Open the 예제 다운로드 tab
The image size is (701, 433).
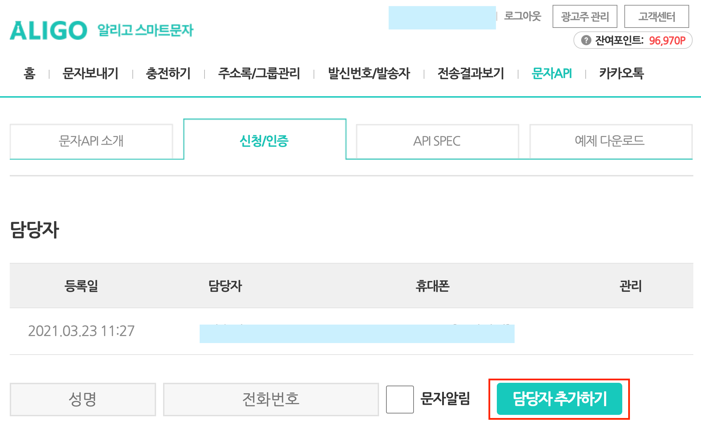click(610, 141)
